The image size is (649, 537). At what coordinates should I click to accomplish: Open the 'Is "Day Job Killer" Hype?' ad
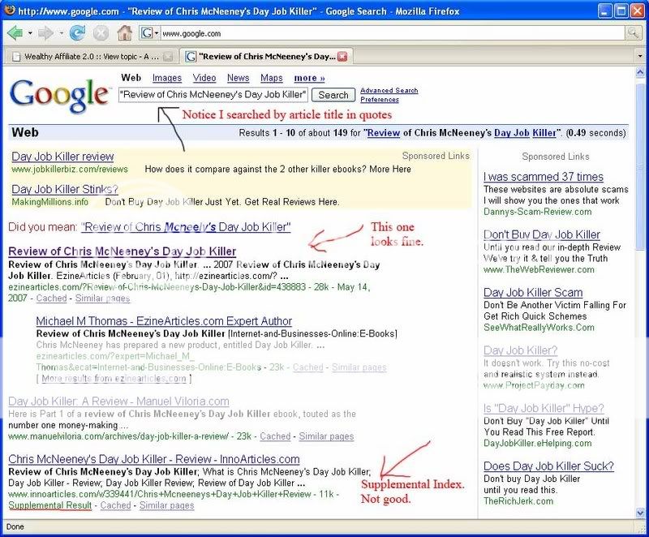click(x=544, y=408)
